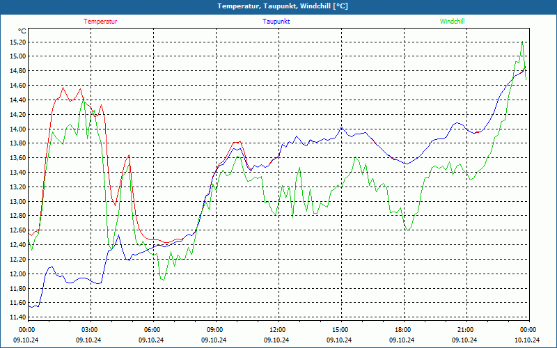Click the 12,80 y-axis value
Screen dimensions: 557x348
(x=19, y=216)
